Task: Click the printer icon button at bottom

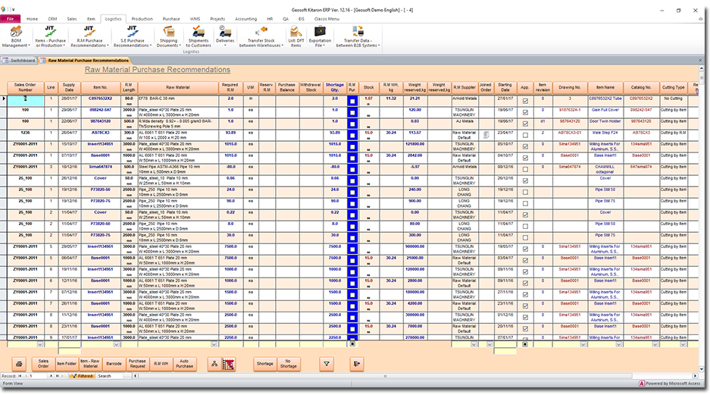Action: coord(19,364)
